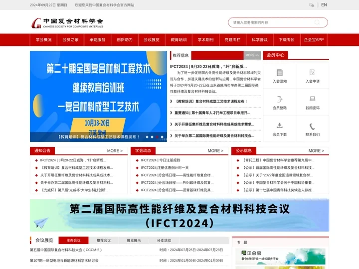
Task: Open the 企会宝APP menu
Action: click(x=314, y=40)
